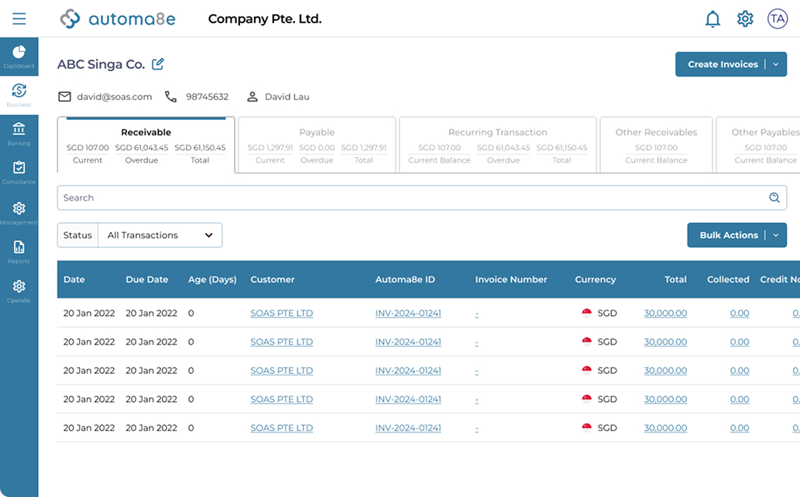Sort by Automa8e ID column header
Viewport: 800px width, 497px height.
(405, 279)
